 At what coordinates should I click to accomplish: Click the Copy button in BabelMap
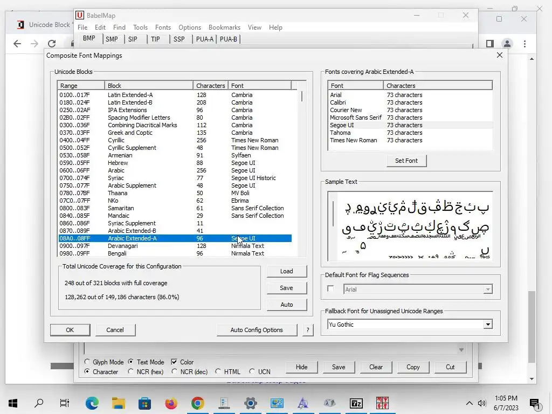coord(413,367)
